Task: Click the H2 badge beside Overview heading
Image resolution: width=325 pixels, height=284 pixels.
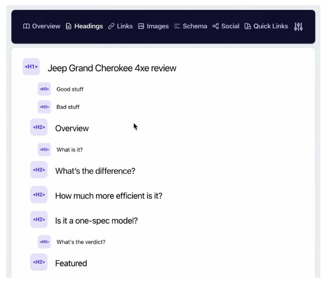Action: coord(39,127)
